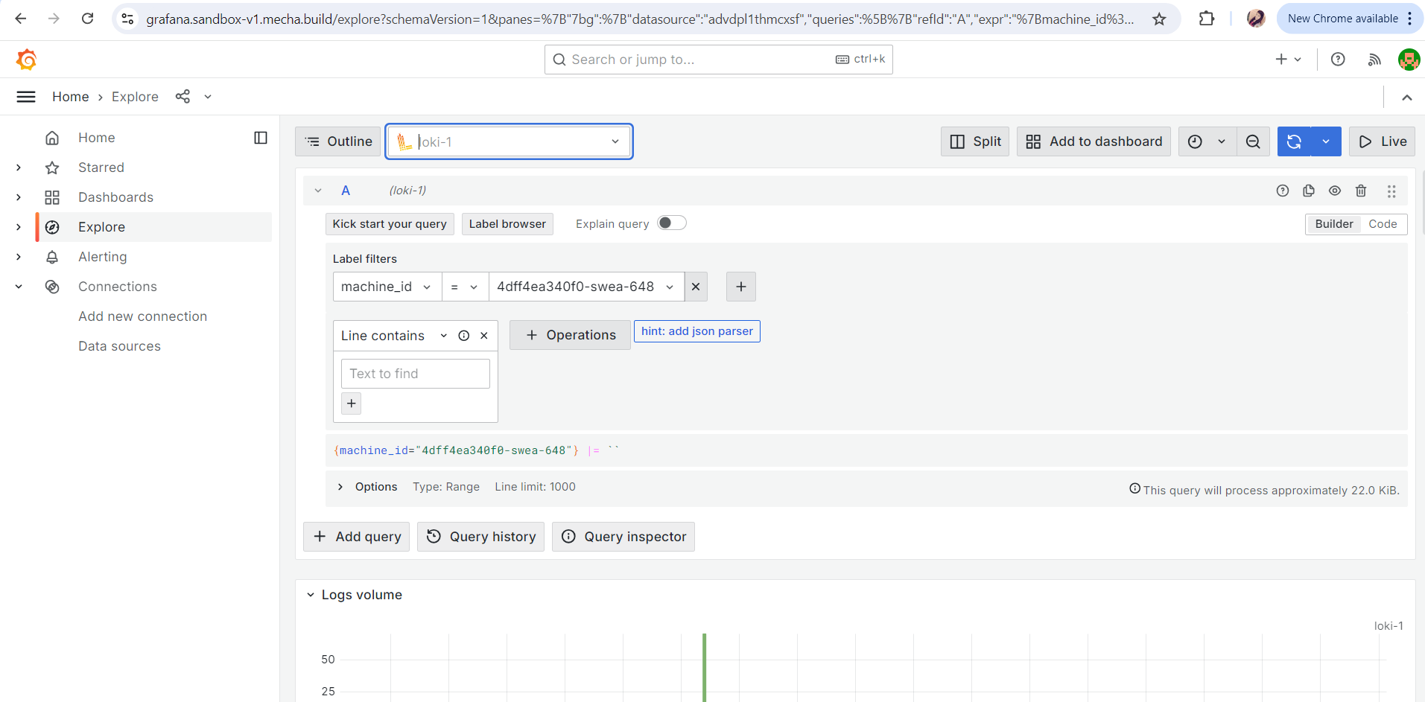The image size is (1425, 702).
Task: Open the share icon next to Explore
Action: click(183, 97)
